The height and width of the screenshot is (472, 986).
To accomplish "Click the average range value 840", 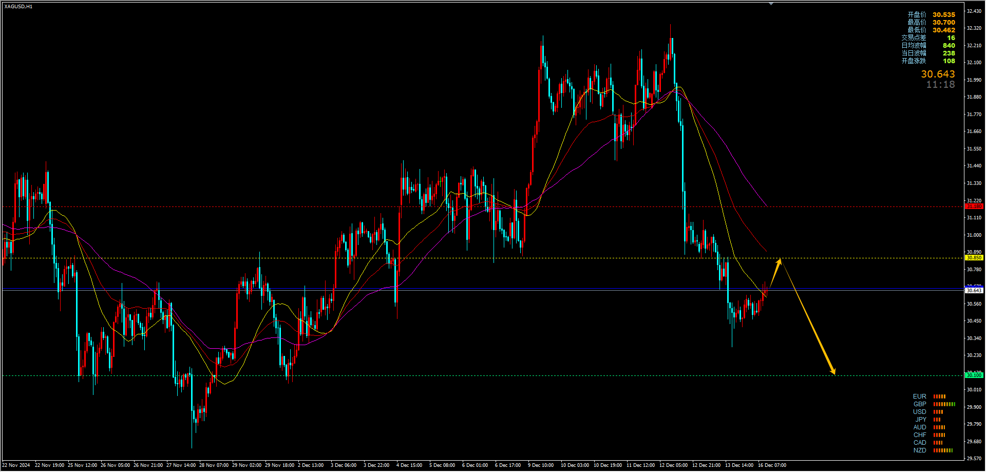I will pyautogui.click(x=949, y=46).
